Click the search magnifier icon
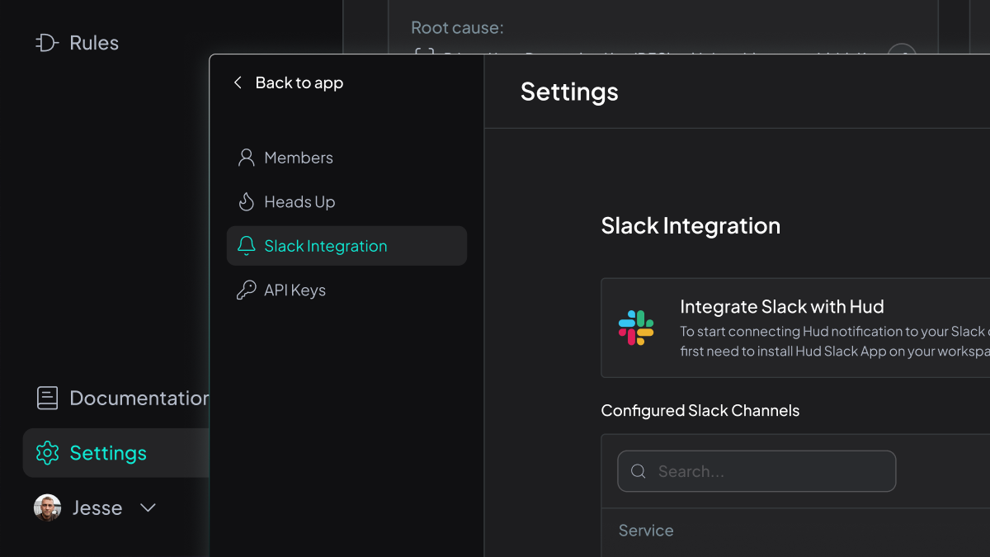 click(x=638, y=472)
